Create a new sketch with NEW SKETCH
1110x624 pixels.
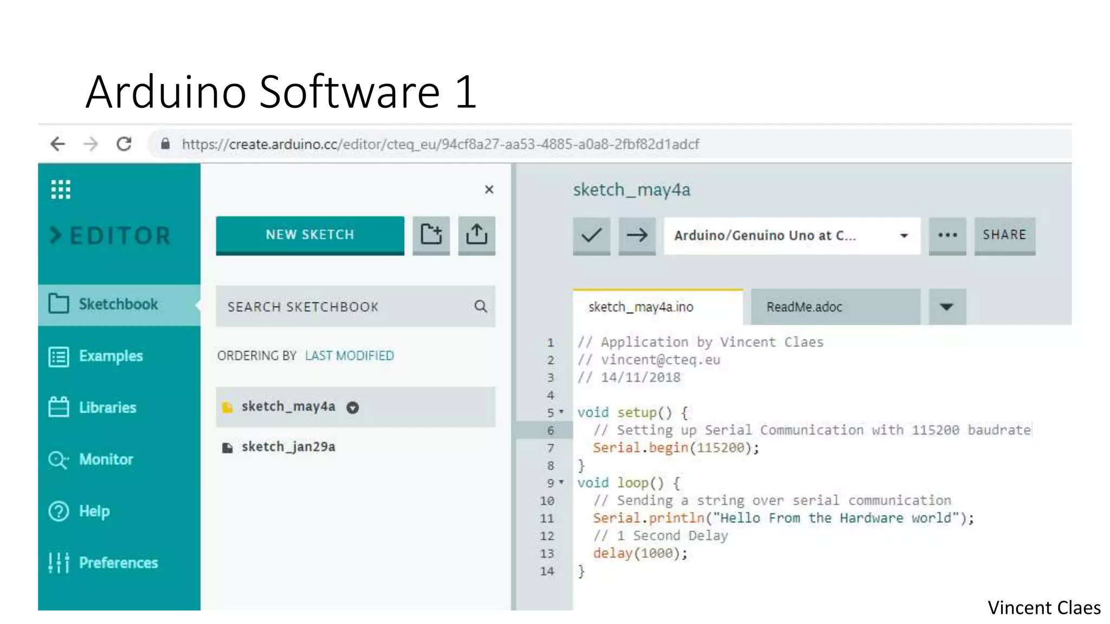pyautogui.click(x=310, y=235)
